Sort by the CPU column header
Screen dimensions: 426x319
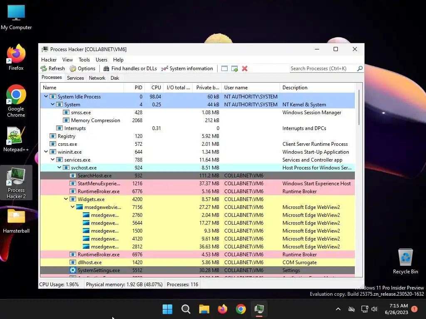154,88
